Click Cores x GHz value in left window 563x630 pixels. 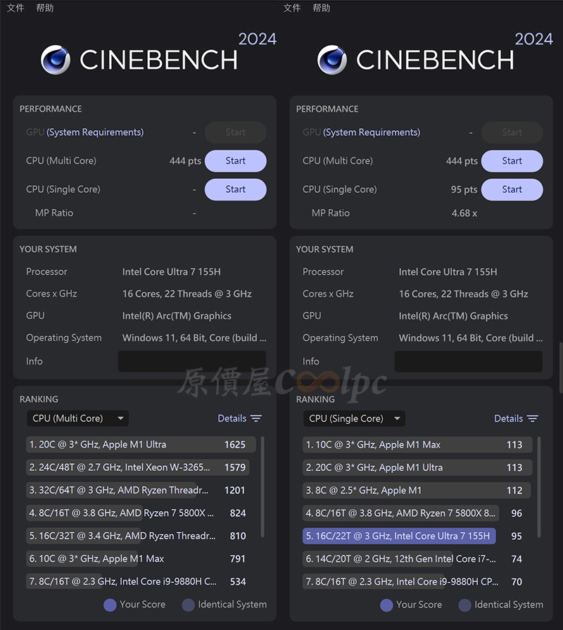[x=187, y=294]
